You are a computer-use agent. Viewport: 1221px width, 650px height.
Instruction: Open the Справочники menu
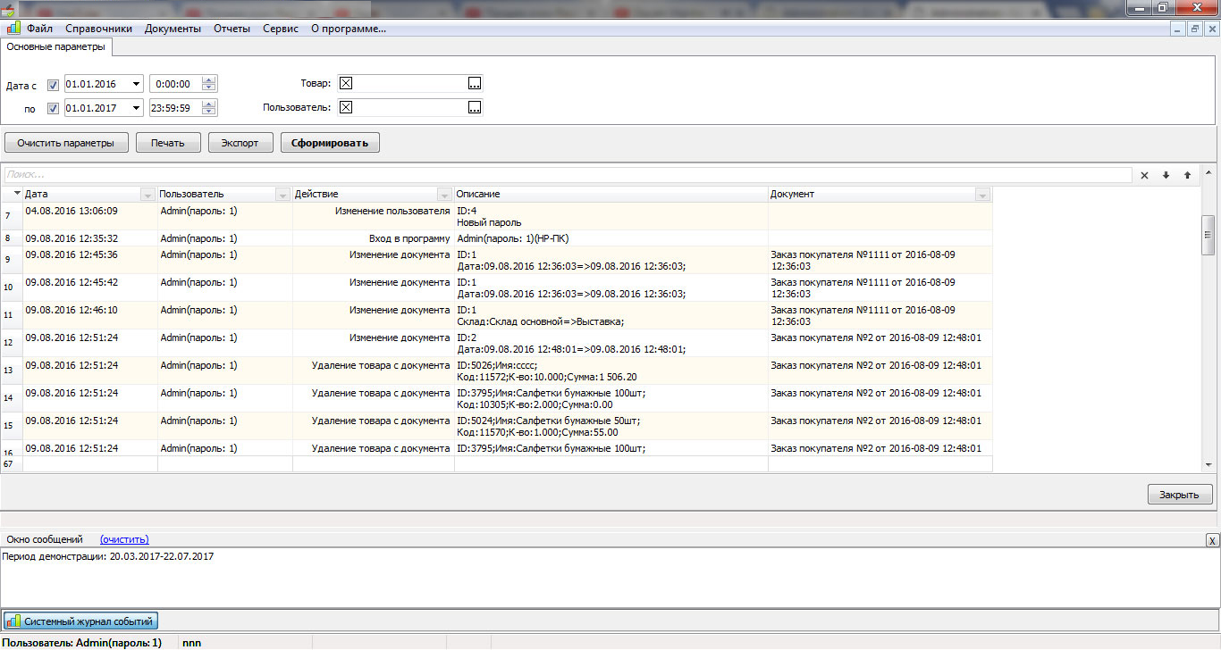pos(98,29)
